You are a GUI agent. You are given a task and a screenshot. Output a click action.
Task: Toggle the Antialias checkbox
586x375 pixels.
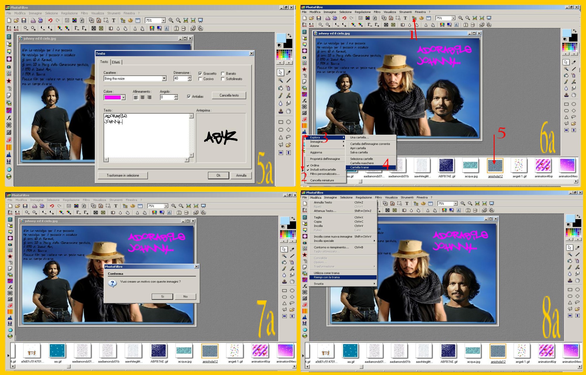(189, 97)
